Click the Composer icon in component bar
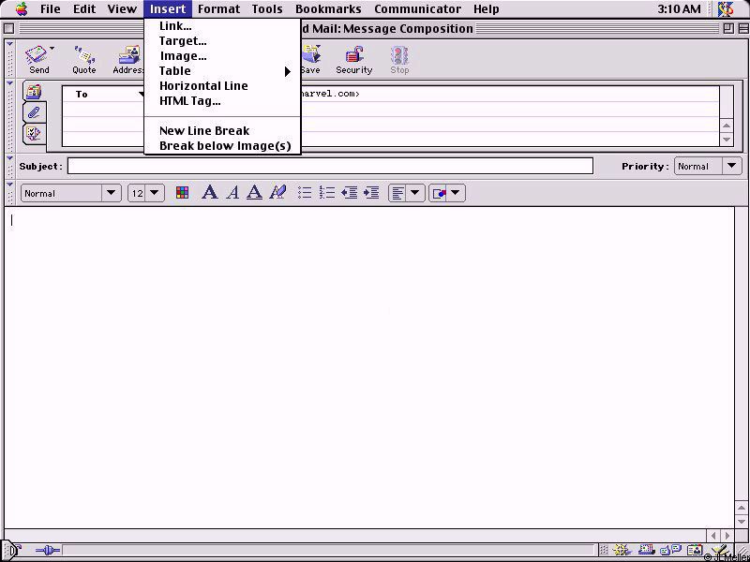Screen dimensions: 750x562 (719, 550)
